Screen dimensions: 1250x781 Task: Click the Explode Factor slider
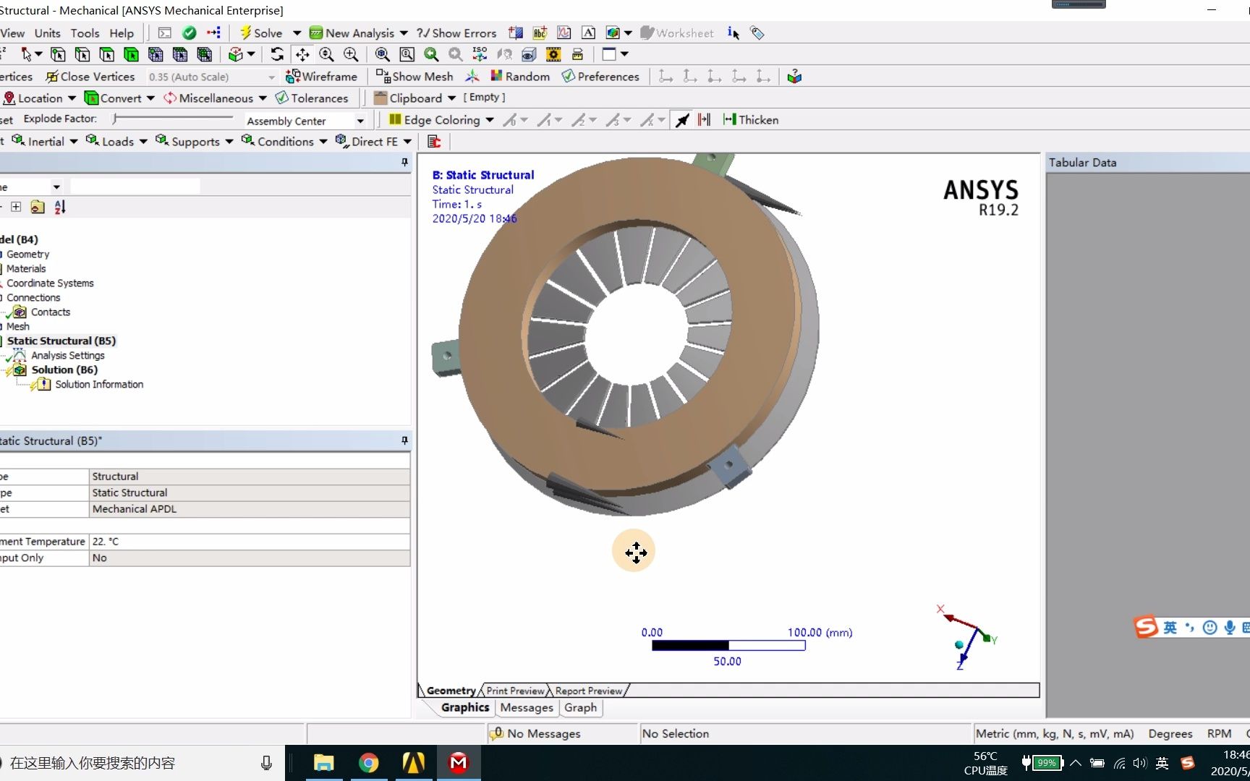(x=172, y=119)
